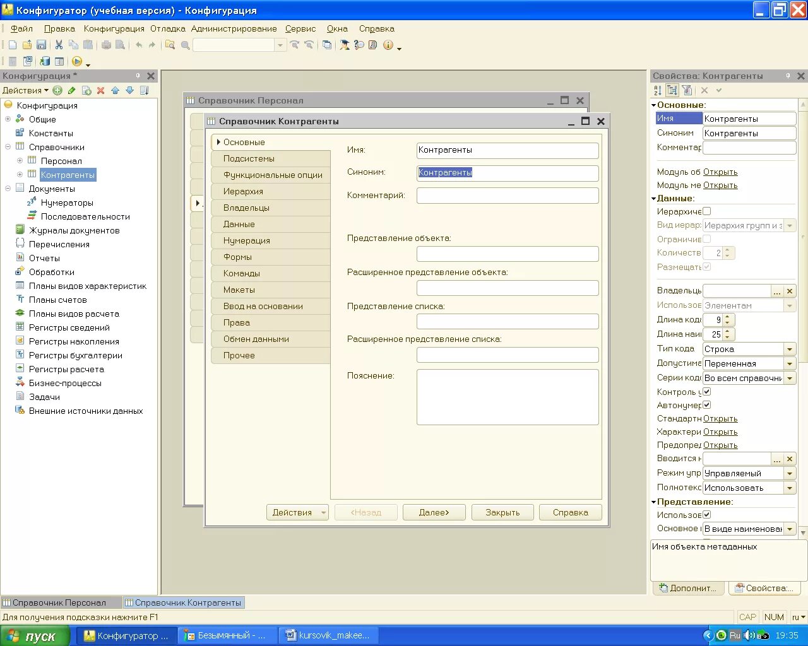This screenshot has height=646, width=808.
Task: Click the Print icon in the toolbar
Action: tap(106, 45)
